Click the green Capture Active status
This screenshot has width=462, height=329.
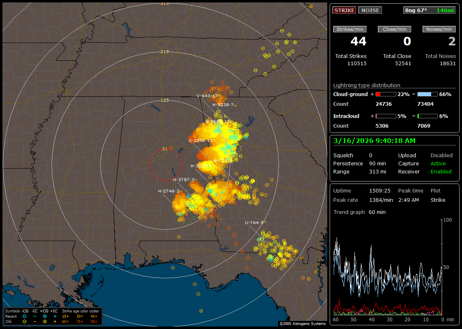(438, 164)
